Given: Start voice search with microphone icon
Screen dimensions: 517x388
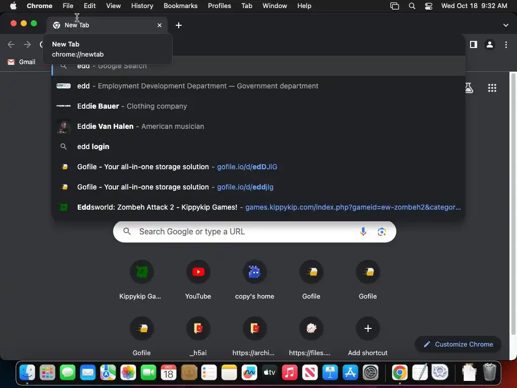Looking at the screenshot, I should coord(363,231).
